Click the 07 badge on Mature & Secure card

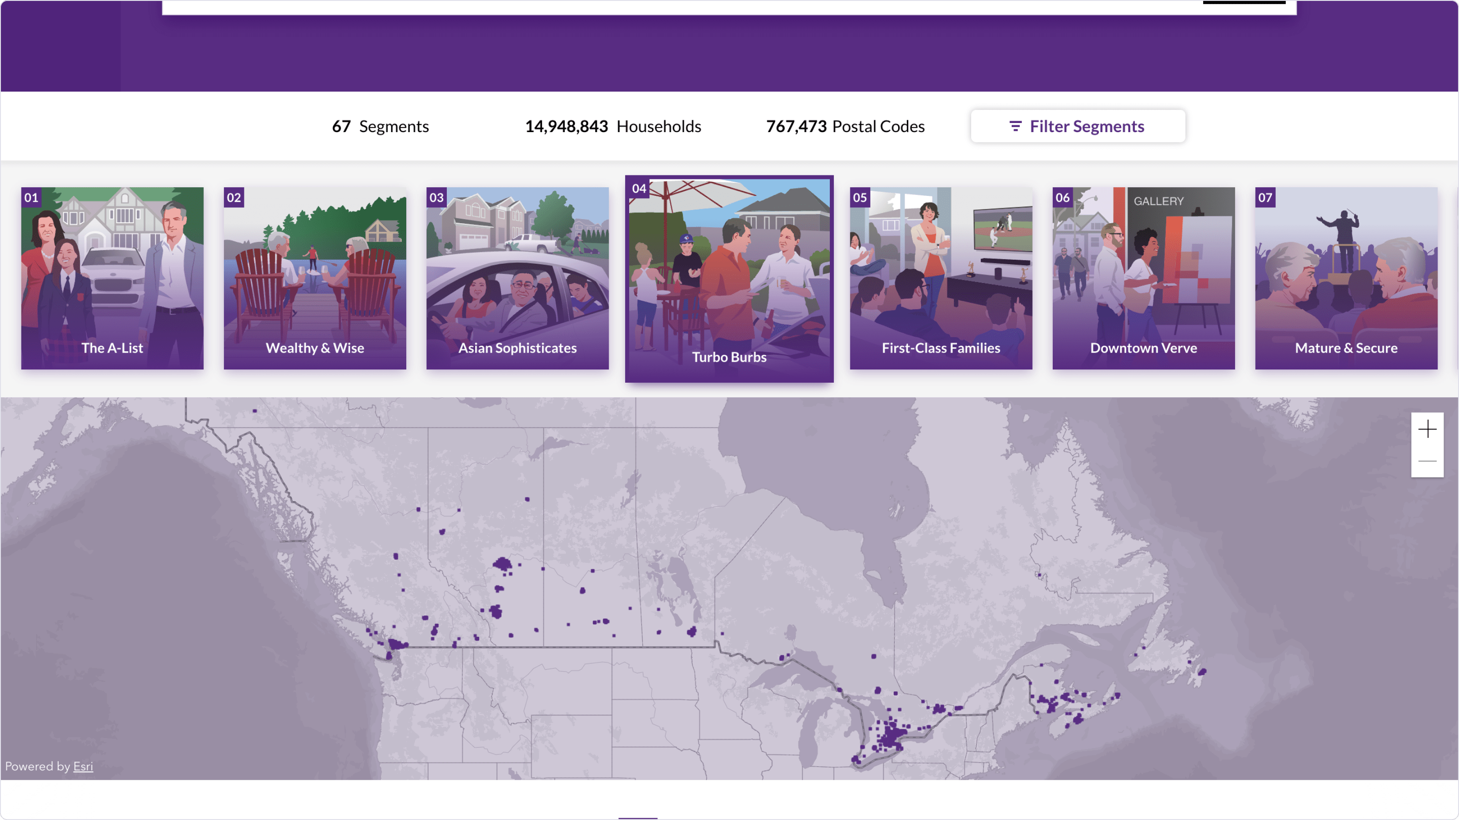1265,198
